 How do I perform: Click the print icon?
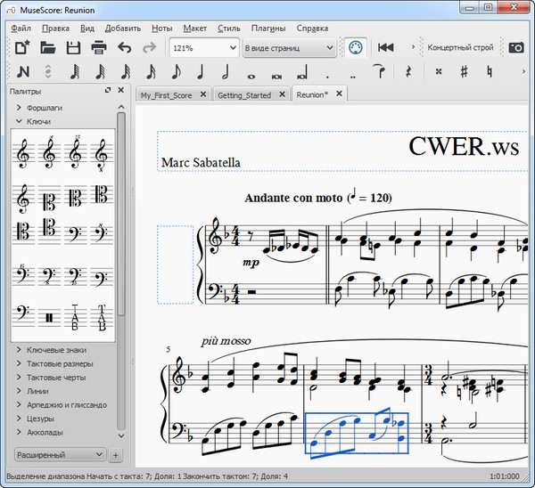[x=99, y=47]
